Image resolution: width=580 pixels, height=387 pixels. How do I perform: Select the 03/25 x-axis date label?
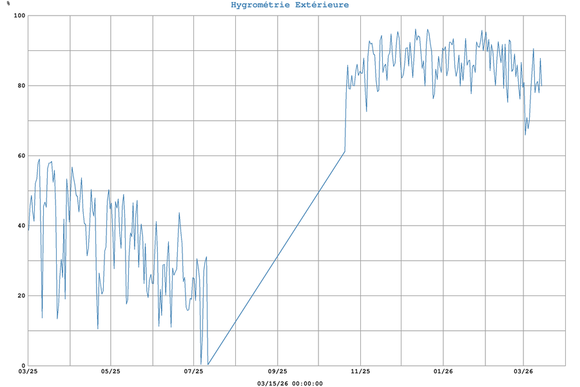coord(28,372)
